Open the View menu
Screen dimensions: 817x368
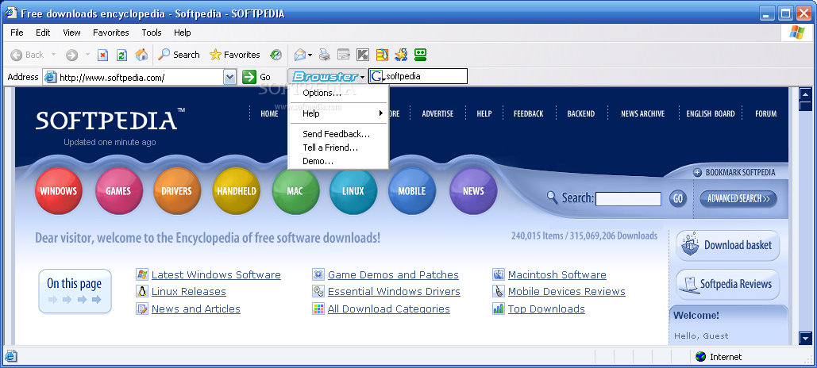pyautogui.click(x=72, y=33)
